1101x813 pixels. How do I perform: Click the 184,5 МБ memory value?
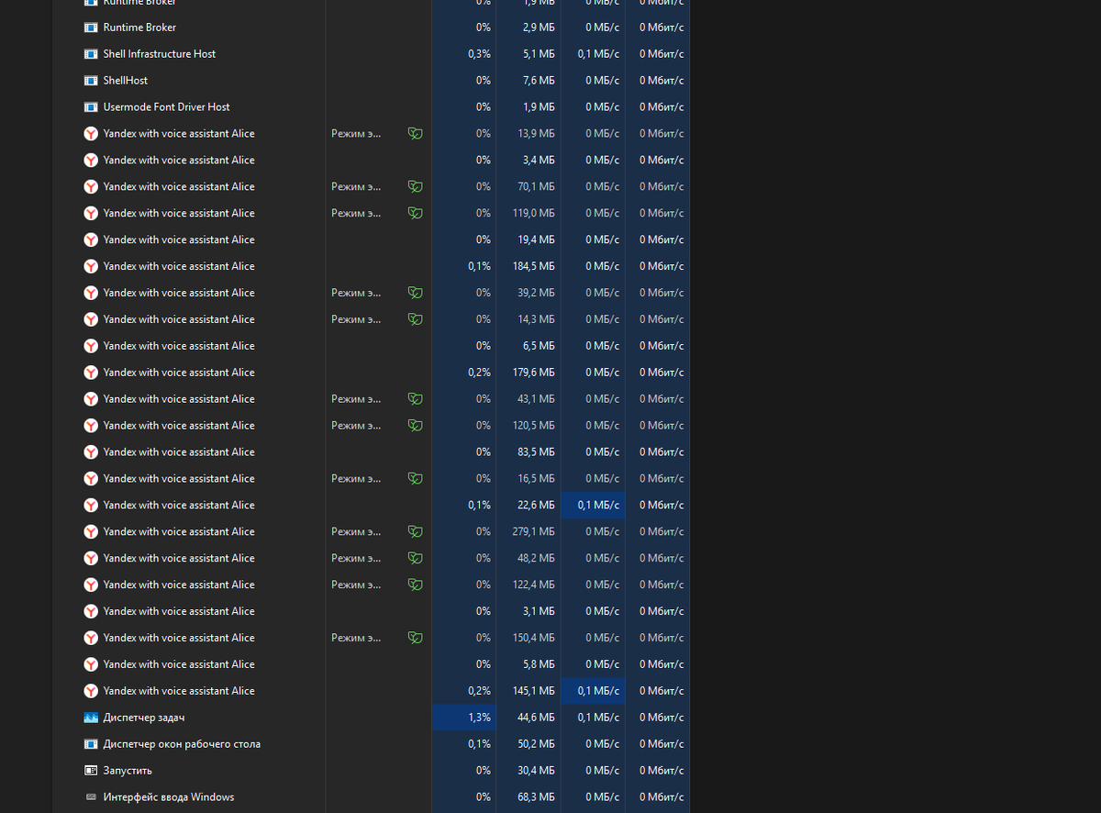point(534,266)
